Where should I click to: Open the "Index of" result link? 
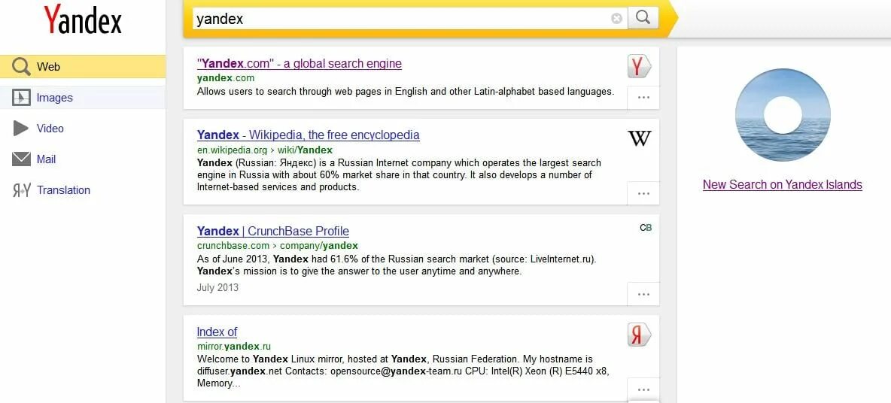[x=217, y=332]
